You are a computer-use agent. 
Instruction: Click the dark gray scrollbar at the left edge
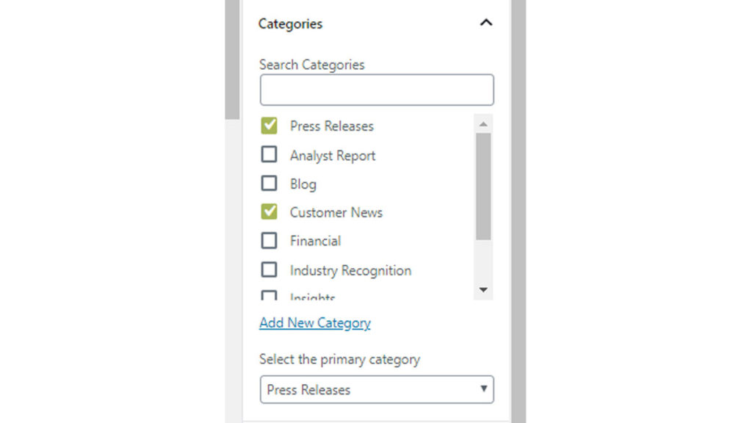pos(232,59)
